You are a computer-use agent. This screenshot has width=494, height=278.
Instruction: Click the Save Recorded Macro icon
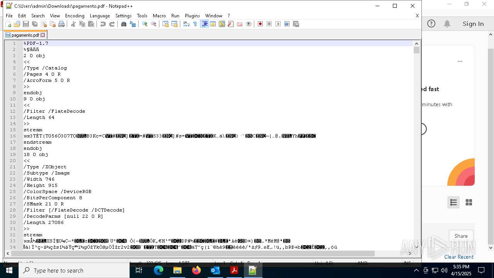[x=296, y=24]
